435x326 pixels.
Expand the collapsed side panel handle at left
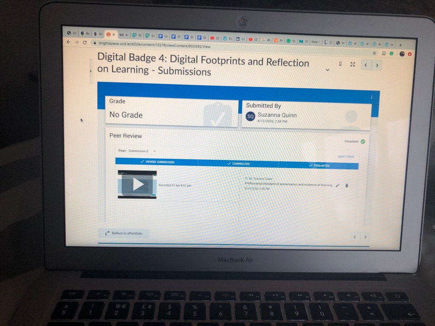click(x=90, y=71)
